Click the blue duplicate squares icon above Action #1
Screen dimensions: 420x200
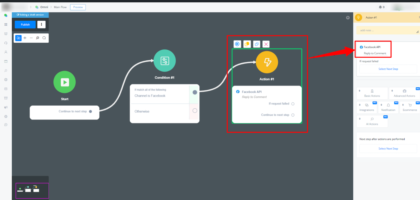[x=257, y=44]
